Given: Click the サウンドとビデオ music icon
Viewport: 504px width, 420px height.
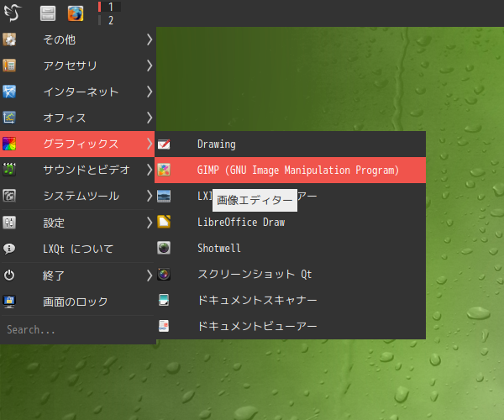Looking at the screenshot, I should 9,170.
